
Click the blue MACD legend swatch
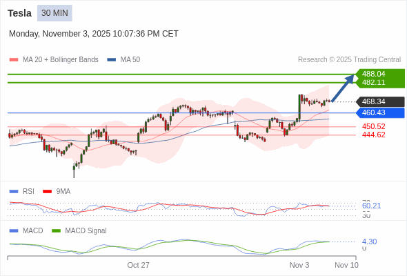(14, 231)
